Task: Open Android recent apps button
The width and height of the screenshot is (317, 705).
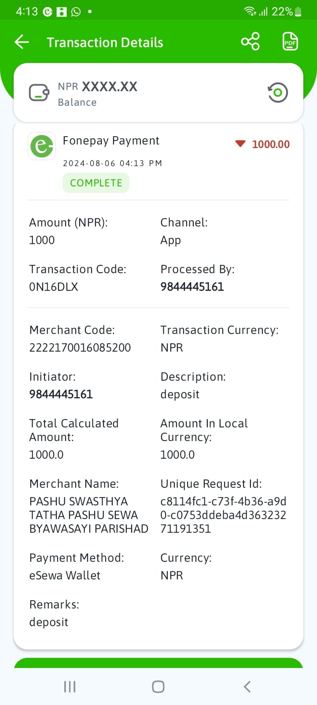Action: point(70,686)
